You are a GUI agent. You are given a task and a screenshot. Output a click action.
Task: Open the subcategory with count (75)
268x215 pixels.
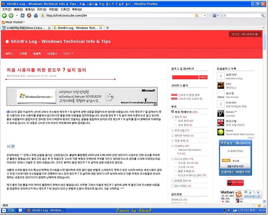point(192,175)
